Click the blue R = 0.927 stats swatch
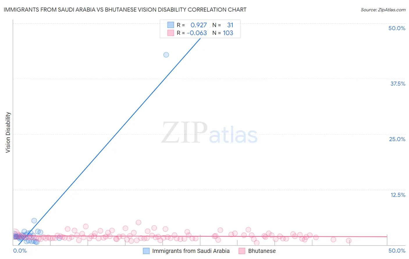This screenshot has width=409, height=259. [170, 25]
